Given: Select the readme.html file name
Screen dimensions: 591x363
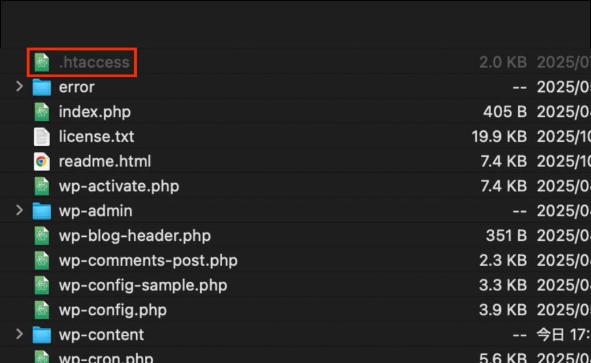Looking at the screenshot, I should coord(104,161).
